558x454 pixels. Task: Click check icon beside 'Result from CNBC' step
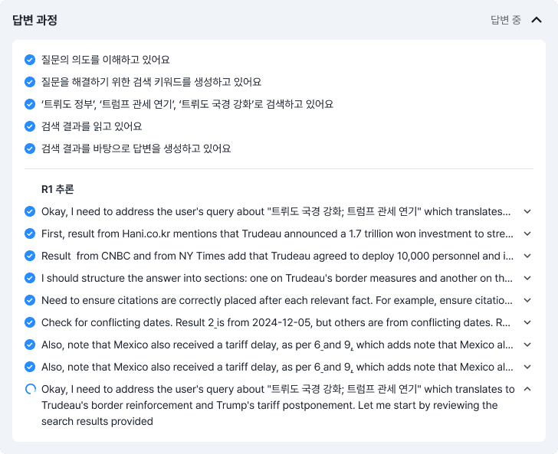click(30, 256)
